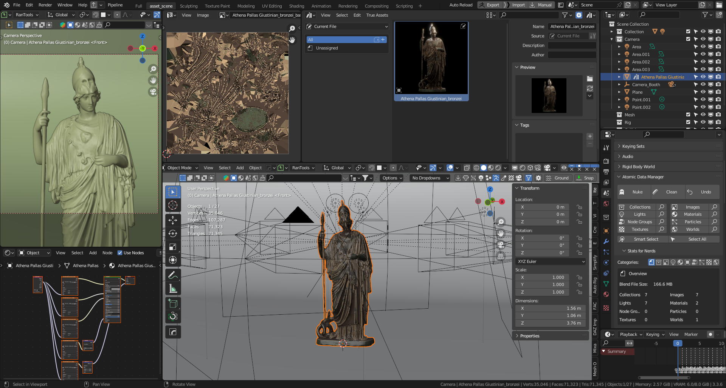The image size is (726, 388).
Task: Activate the Rotate tool in the 3D viewport
Action: [173, 233]
